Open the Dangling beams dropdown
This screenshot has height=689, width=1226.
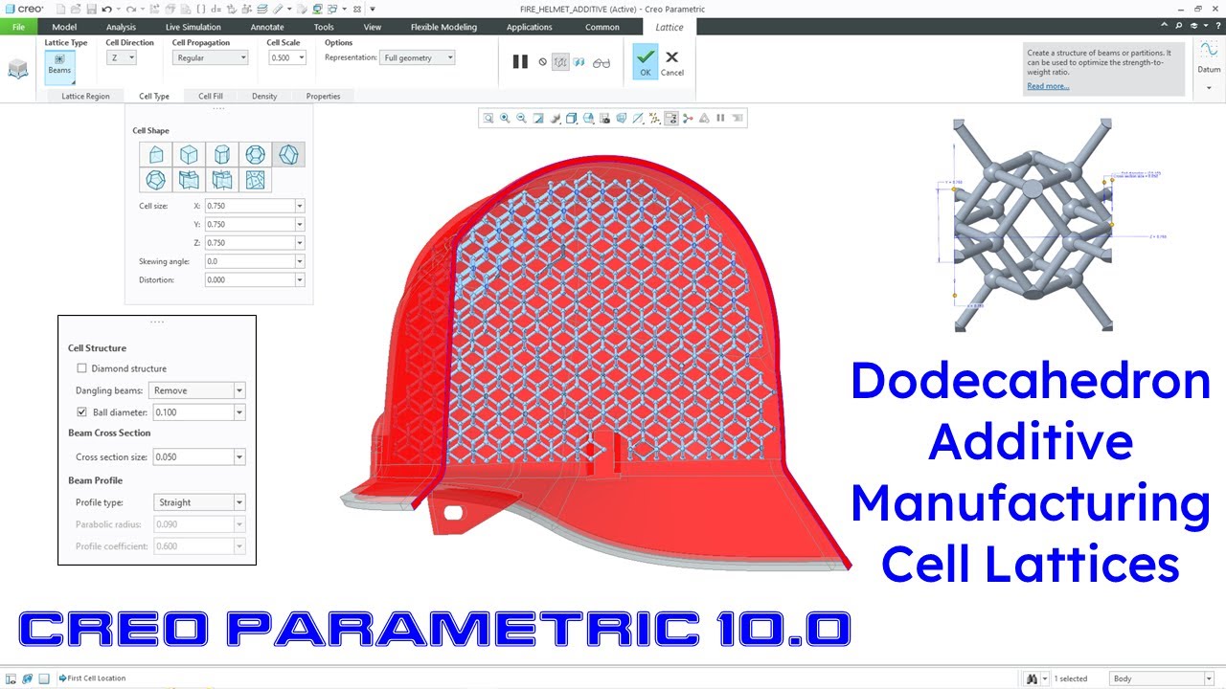click(x=198, y=390)
